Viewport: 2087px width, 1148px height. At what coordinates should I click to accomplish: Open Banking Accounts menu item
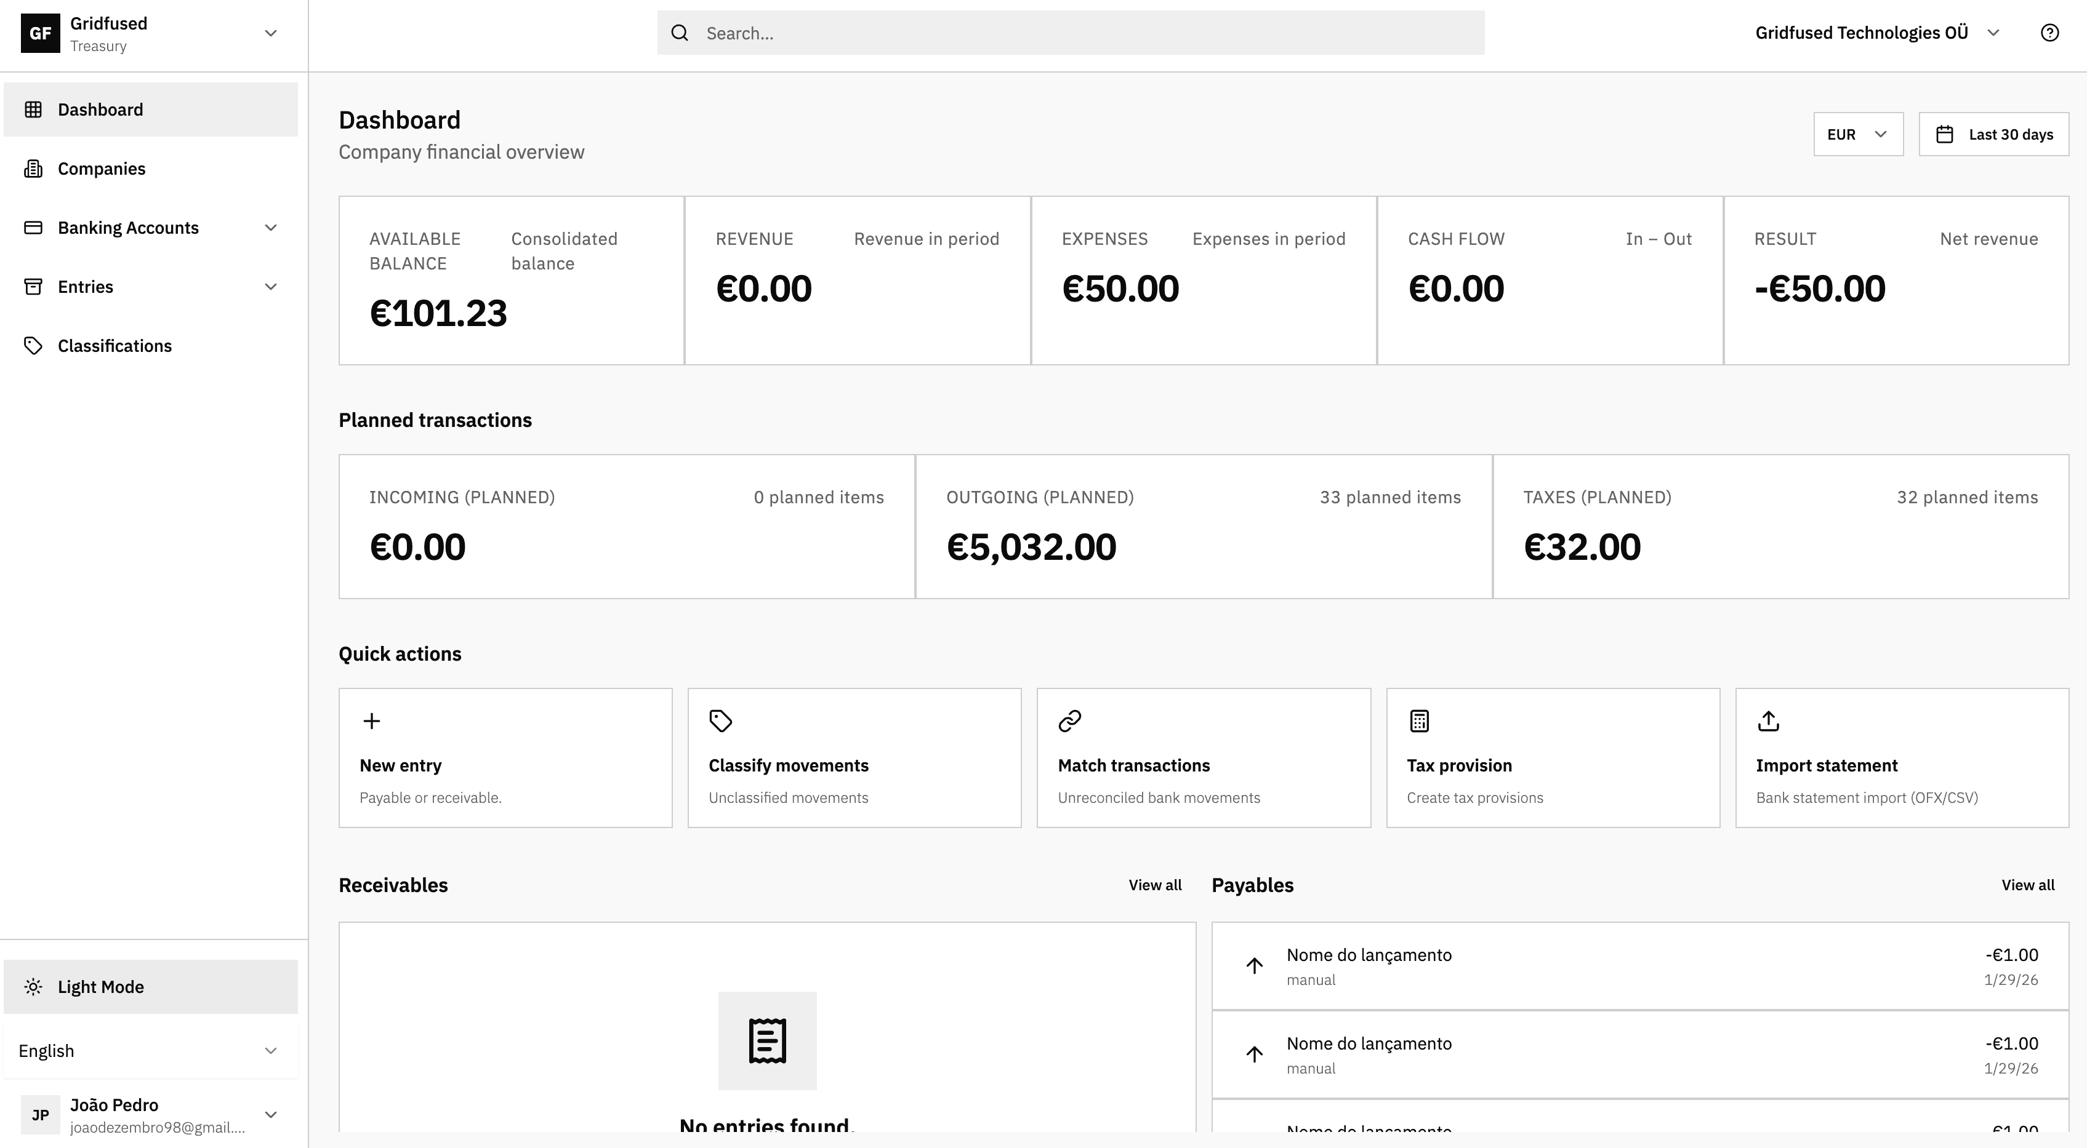tap(151, 228)
